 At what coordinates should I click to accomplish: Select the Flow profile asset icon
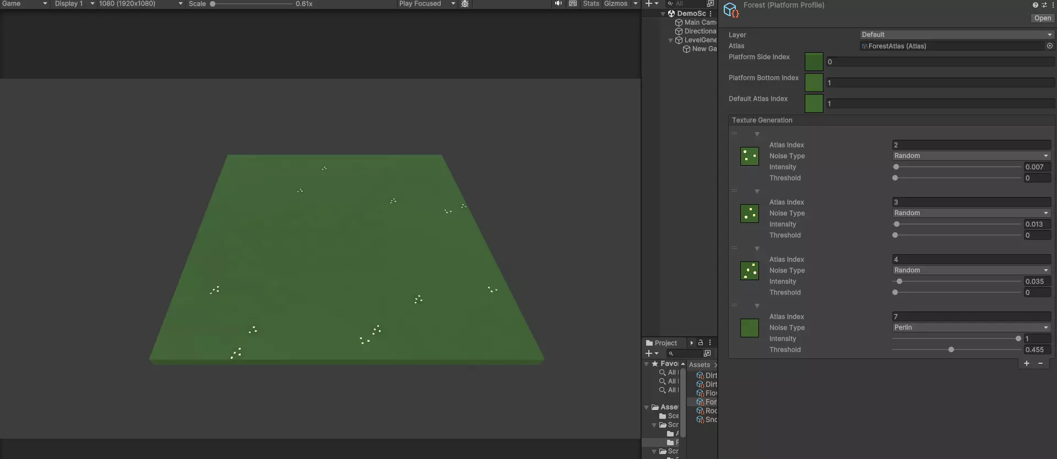(700, 394)
